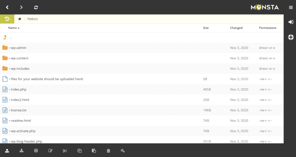Sort files by Changed column
The width and height of the screenshot is (296, 157).
click(236, 28)
